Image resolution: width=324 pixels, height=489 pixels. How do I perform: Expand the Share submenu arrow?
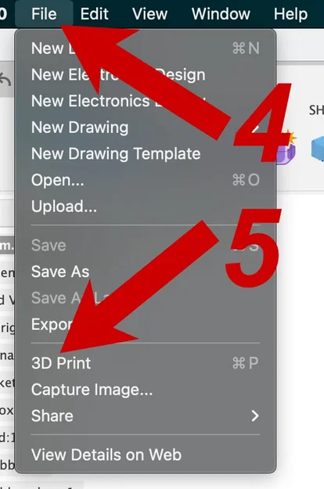tap(255, 415)
